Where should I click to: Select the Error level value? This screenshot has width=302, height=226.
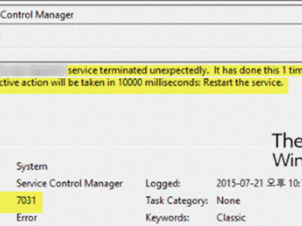pos(26,218)
